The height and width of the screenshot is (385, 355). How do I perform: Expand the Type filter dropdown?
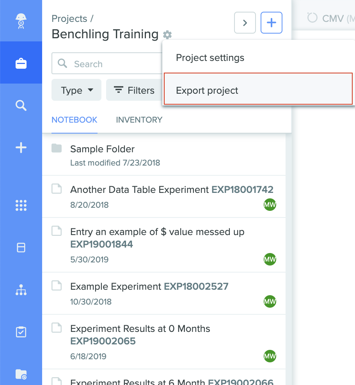76,90
